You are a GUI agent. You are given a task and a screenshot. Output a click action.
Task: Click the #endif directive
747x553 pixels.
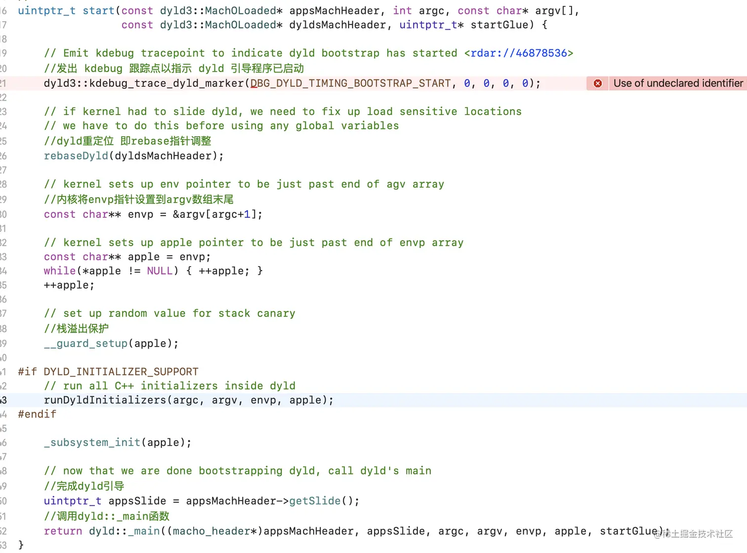pos(37,414)
